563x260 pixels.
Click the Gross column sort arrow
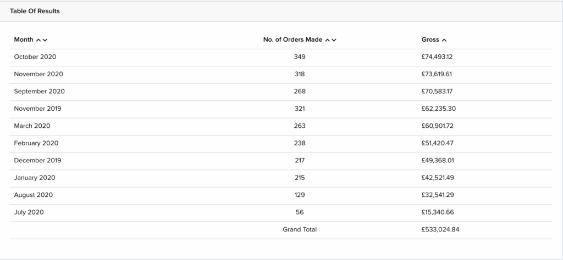point(444,40)
